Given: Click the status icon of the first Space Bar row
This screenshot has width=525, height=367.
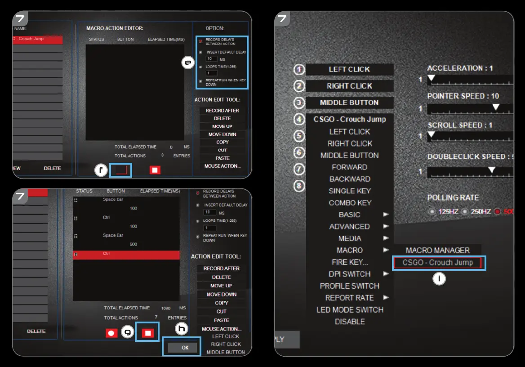Looking at the screenshot, I should coord(76,200).
